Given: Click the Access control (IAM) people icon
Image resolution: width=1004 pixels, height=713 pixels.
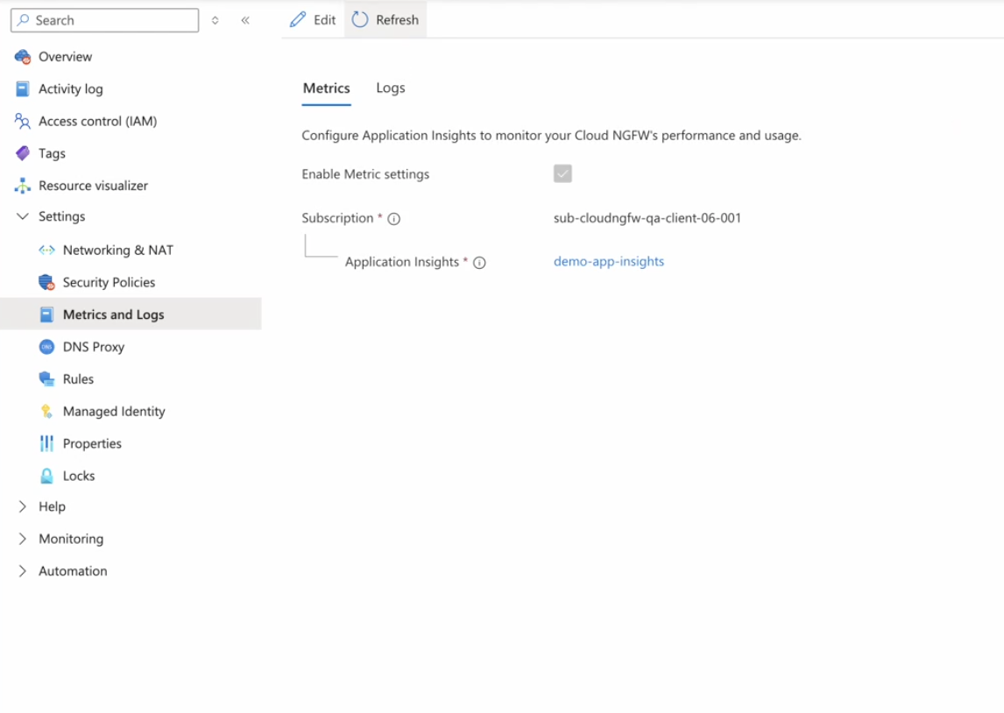Looking at the screenshot, I should pyautogui.click(x=23, y=121).
